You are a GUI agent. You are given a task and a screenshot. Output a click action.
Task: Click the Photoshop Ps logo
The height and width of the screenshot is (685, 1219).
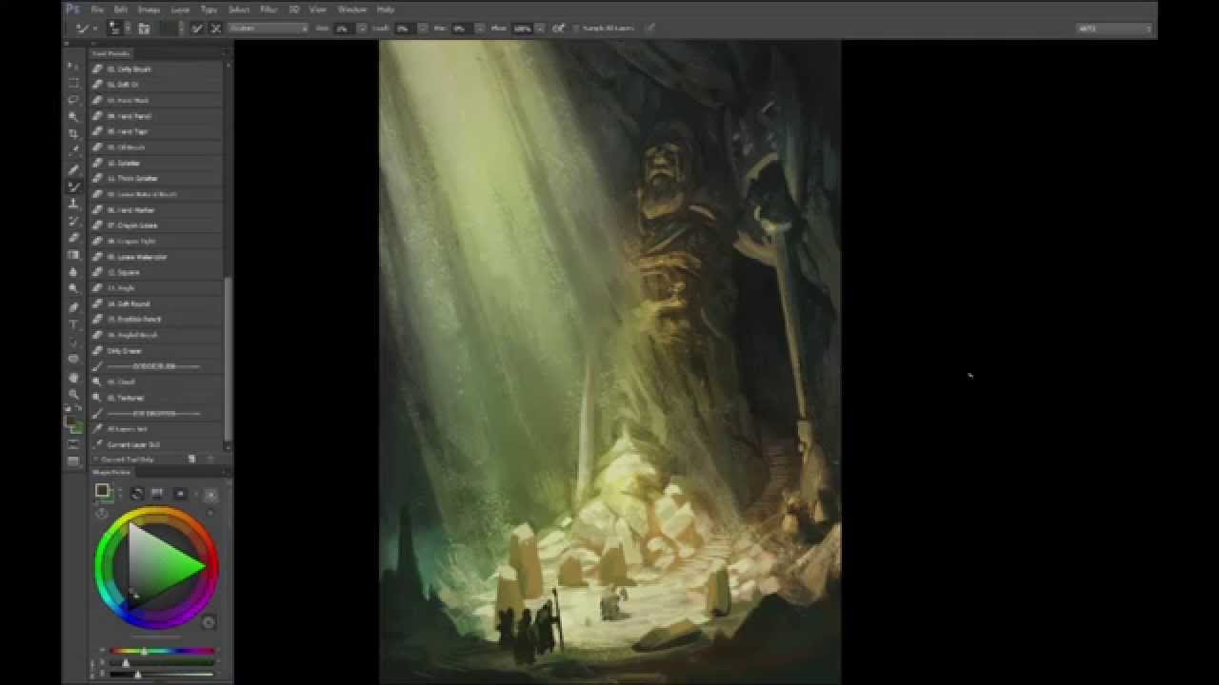tap(73, 9)
